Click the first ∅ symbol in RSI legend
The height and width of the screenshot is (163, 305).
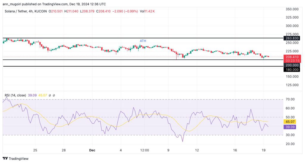(50, 95)
